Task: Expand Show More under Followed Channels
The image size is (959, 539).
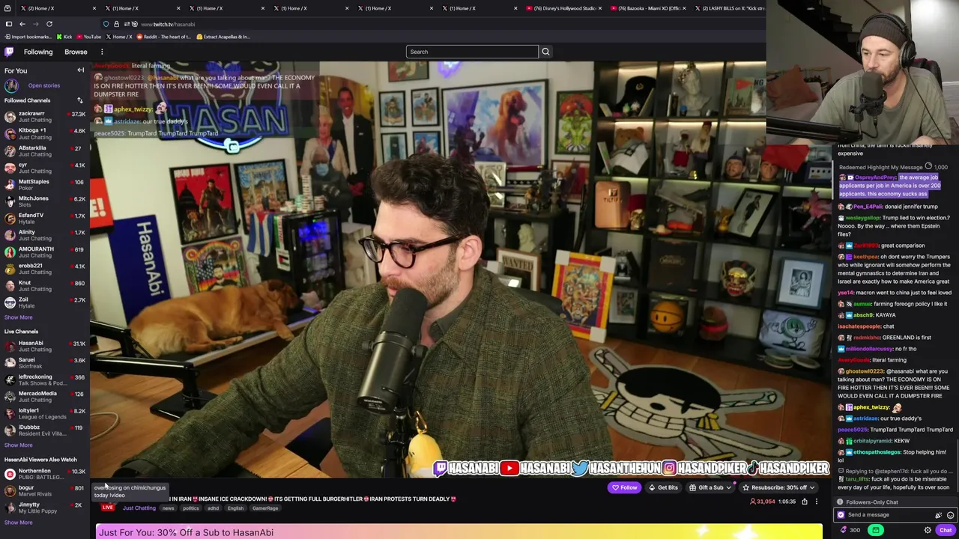Action: (19, 317)
